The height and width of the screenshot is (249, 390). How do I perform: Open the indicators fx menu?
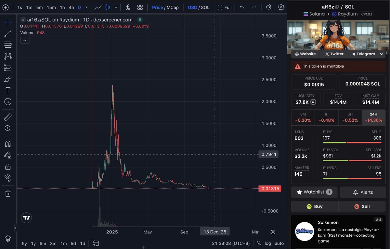pyautogui.click(x=128, y=7)
